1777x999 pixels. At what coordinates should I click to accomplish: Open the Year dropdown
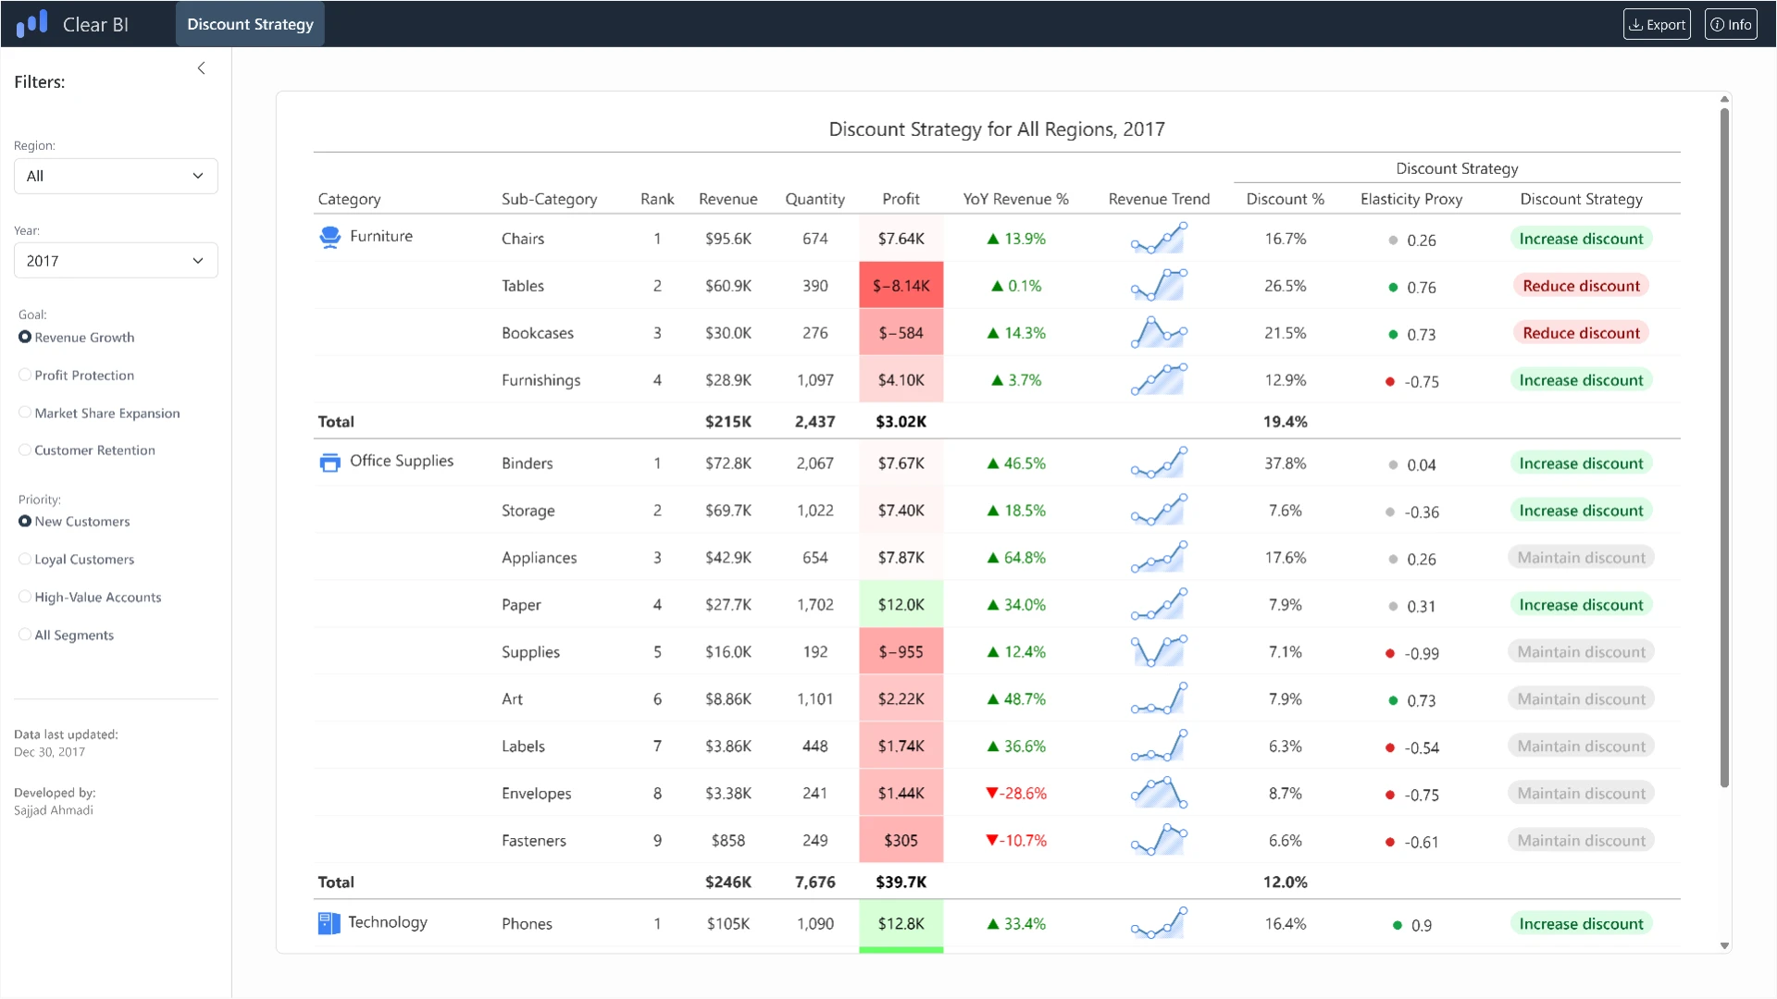[116, 261]
